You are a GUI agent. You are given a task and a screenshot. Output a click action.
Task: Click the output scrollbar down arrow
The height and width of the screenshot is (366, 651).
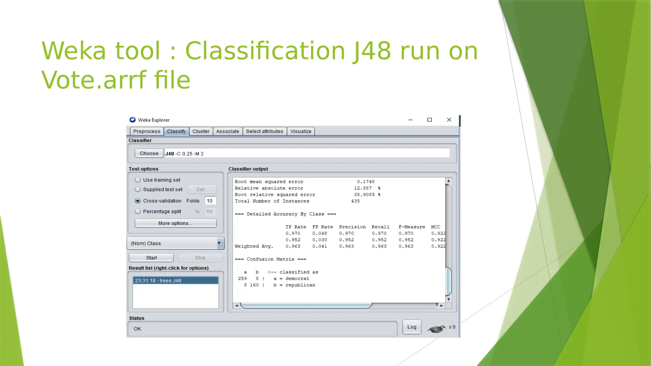click(x=448, y=299)
